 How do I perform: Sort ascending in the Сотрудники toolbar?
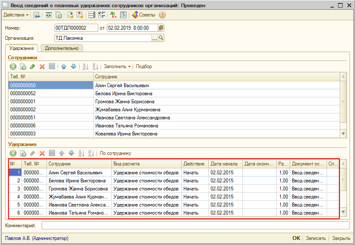[x=85, y=66]
